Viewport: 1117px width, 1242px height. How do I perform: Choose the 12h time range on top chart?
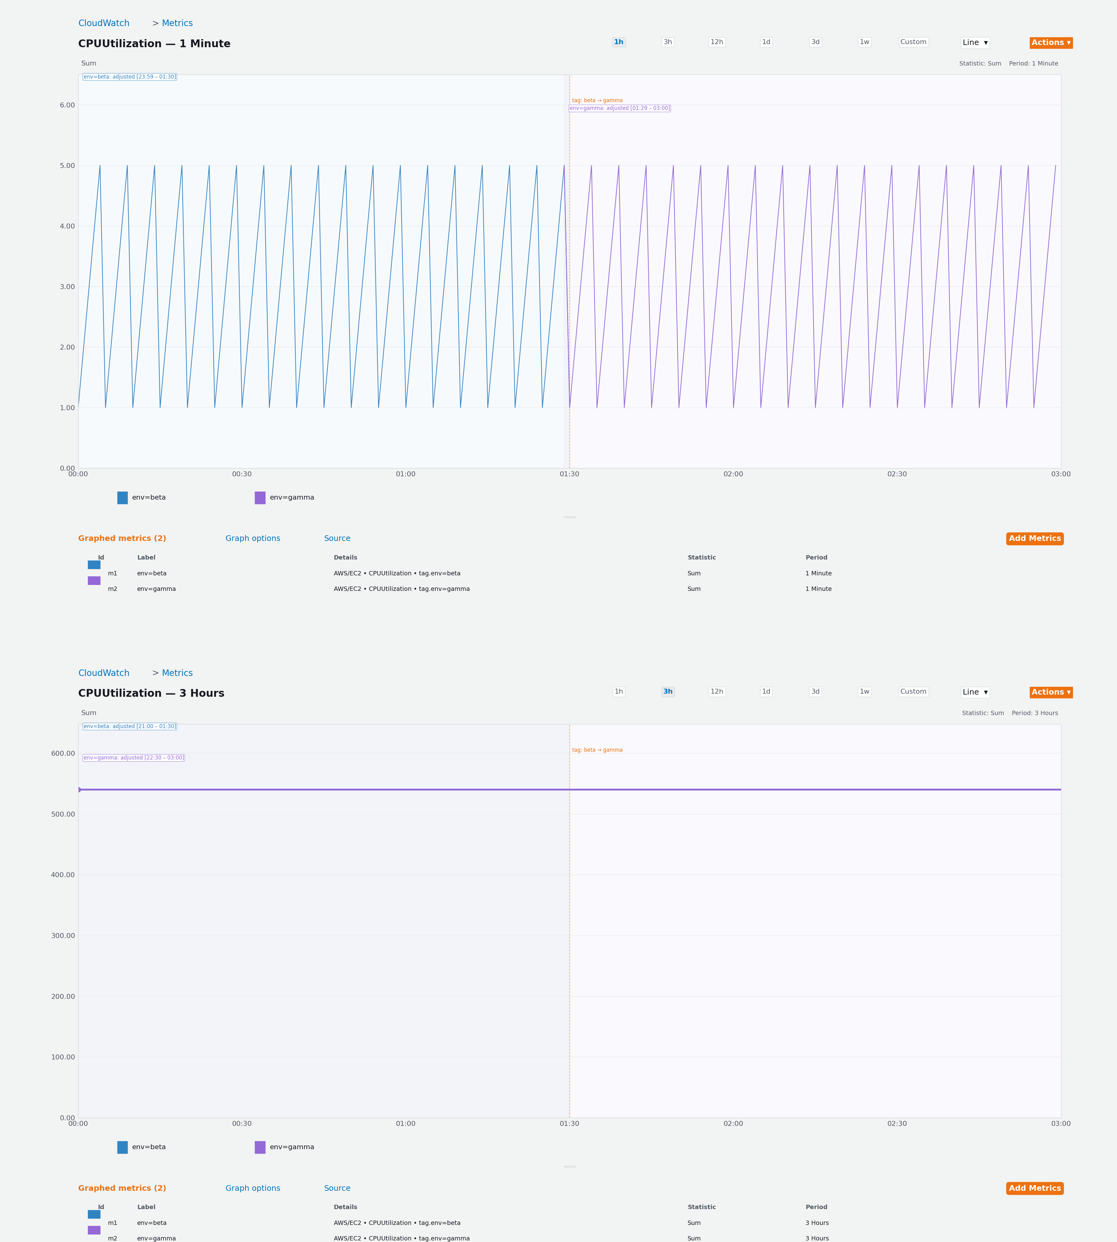click(716, 42)
